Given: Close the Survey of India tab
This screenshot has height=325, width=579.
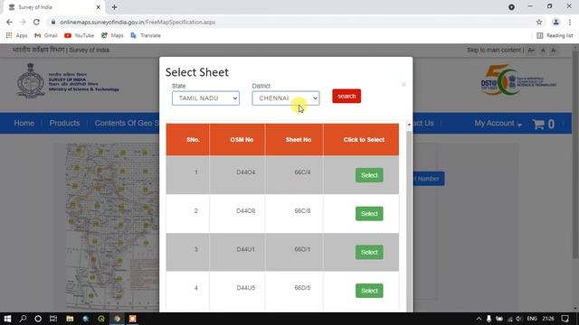Looking at the screenshot, I should (99, 7).
